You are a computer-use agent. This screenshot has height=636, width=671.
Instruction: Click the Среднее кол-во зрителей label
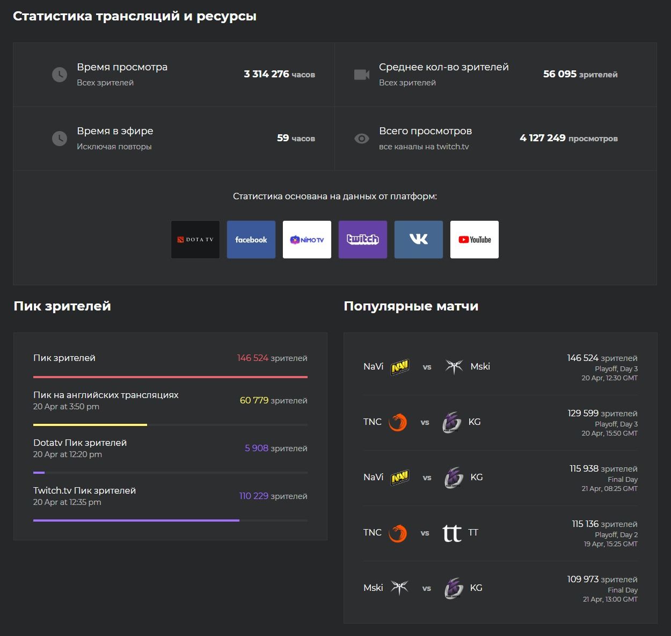pos(444,67)
